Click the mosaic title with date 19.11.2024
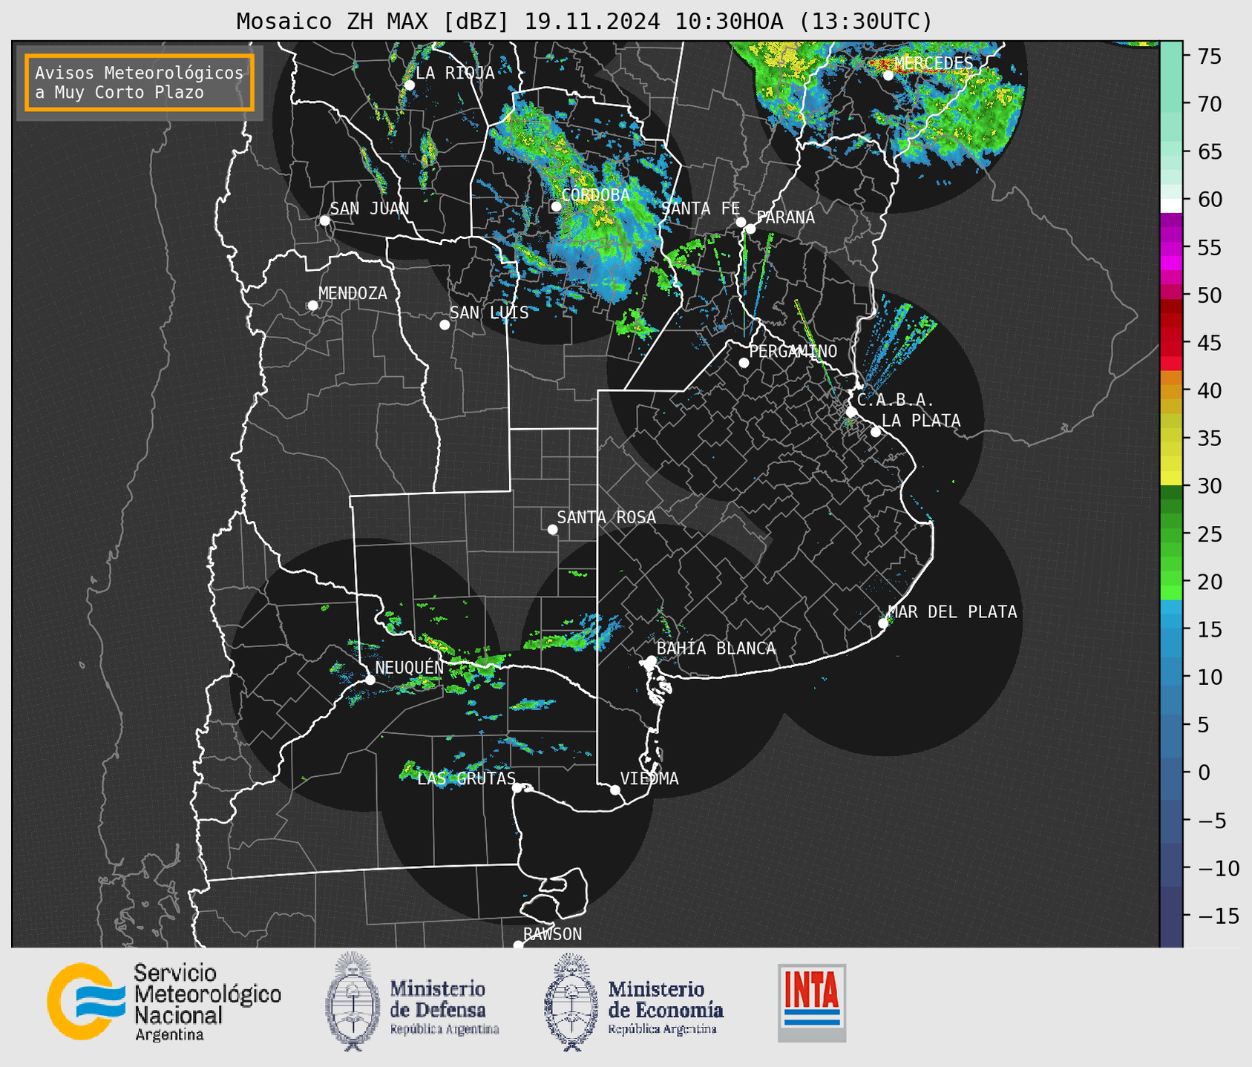 click(584, 22)
